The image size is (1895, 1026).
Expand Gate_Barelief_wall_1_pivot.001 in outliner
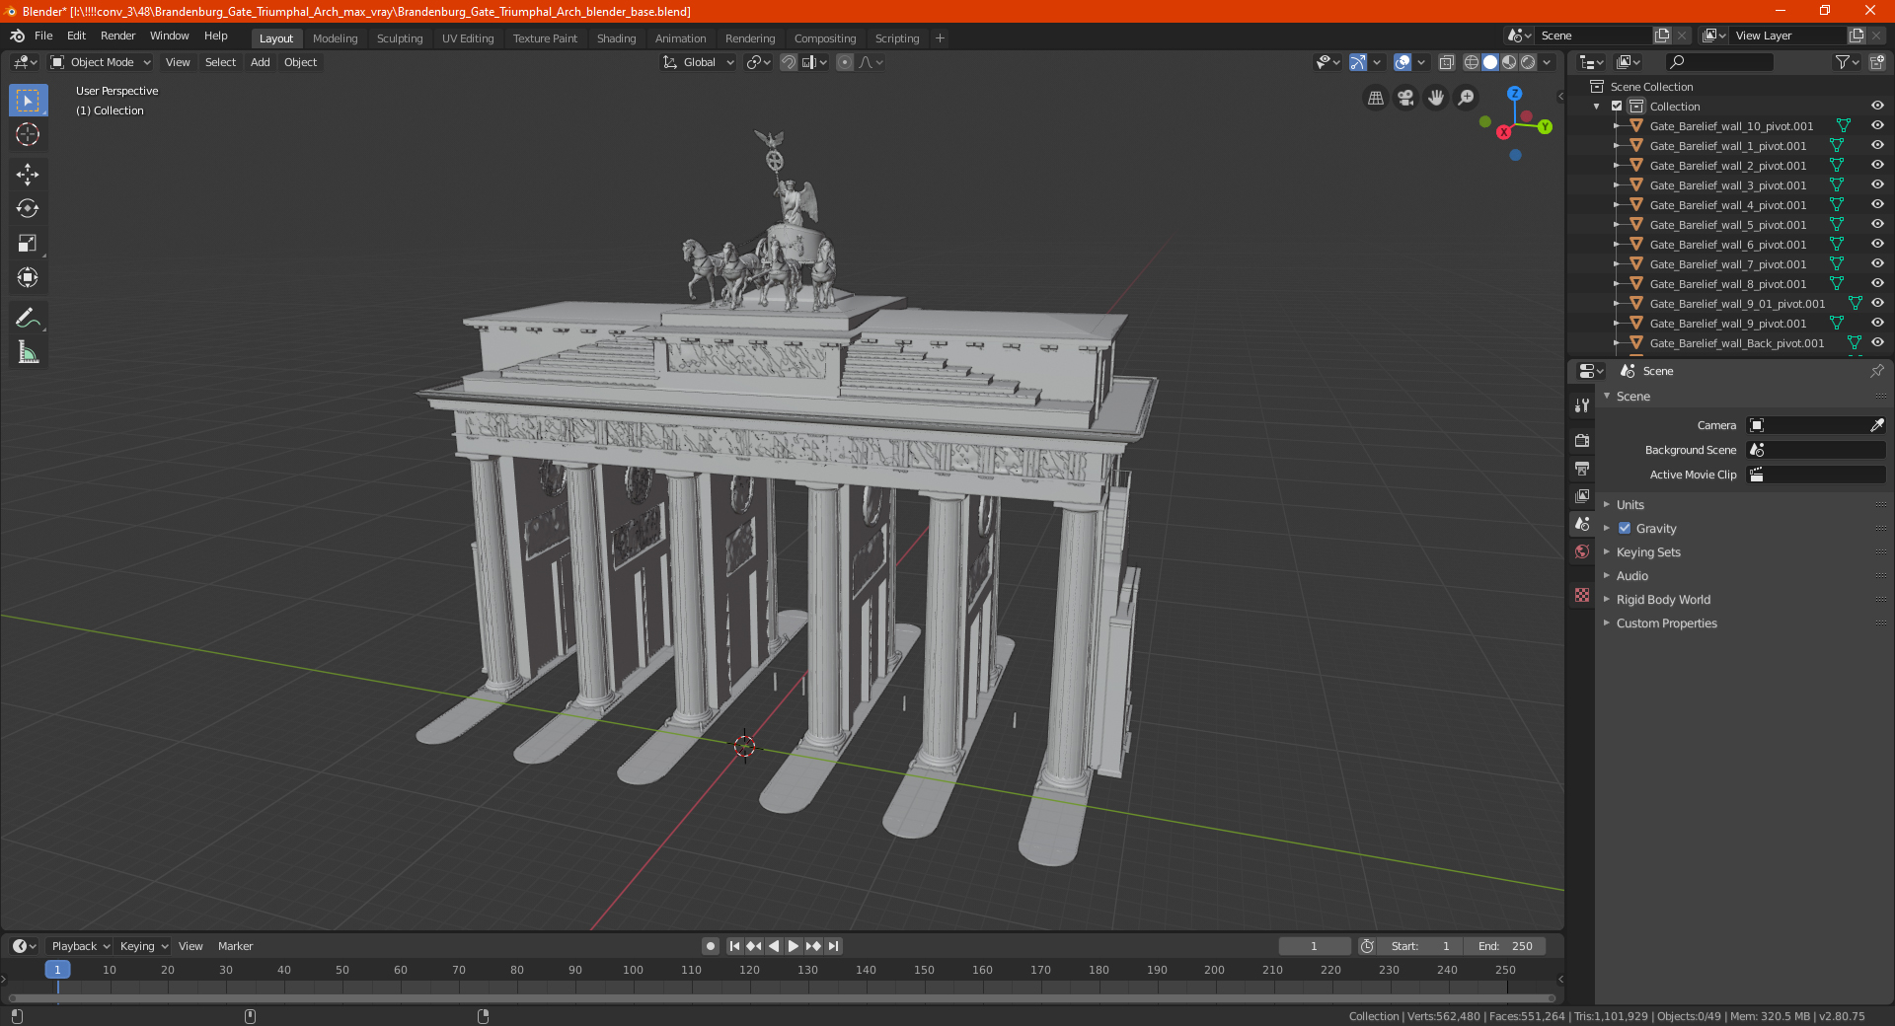pyautogui.click(x=1616, y=146)
